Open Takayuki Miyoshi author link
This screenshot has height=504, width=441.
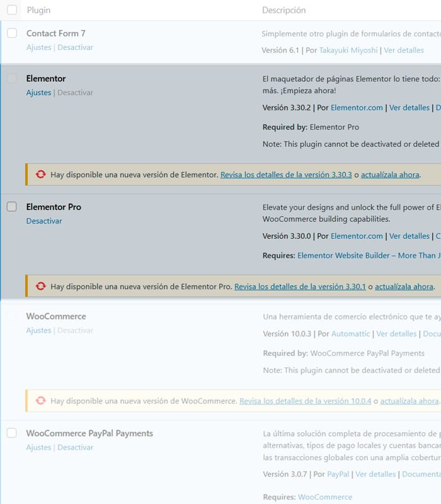pos(348,50)
